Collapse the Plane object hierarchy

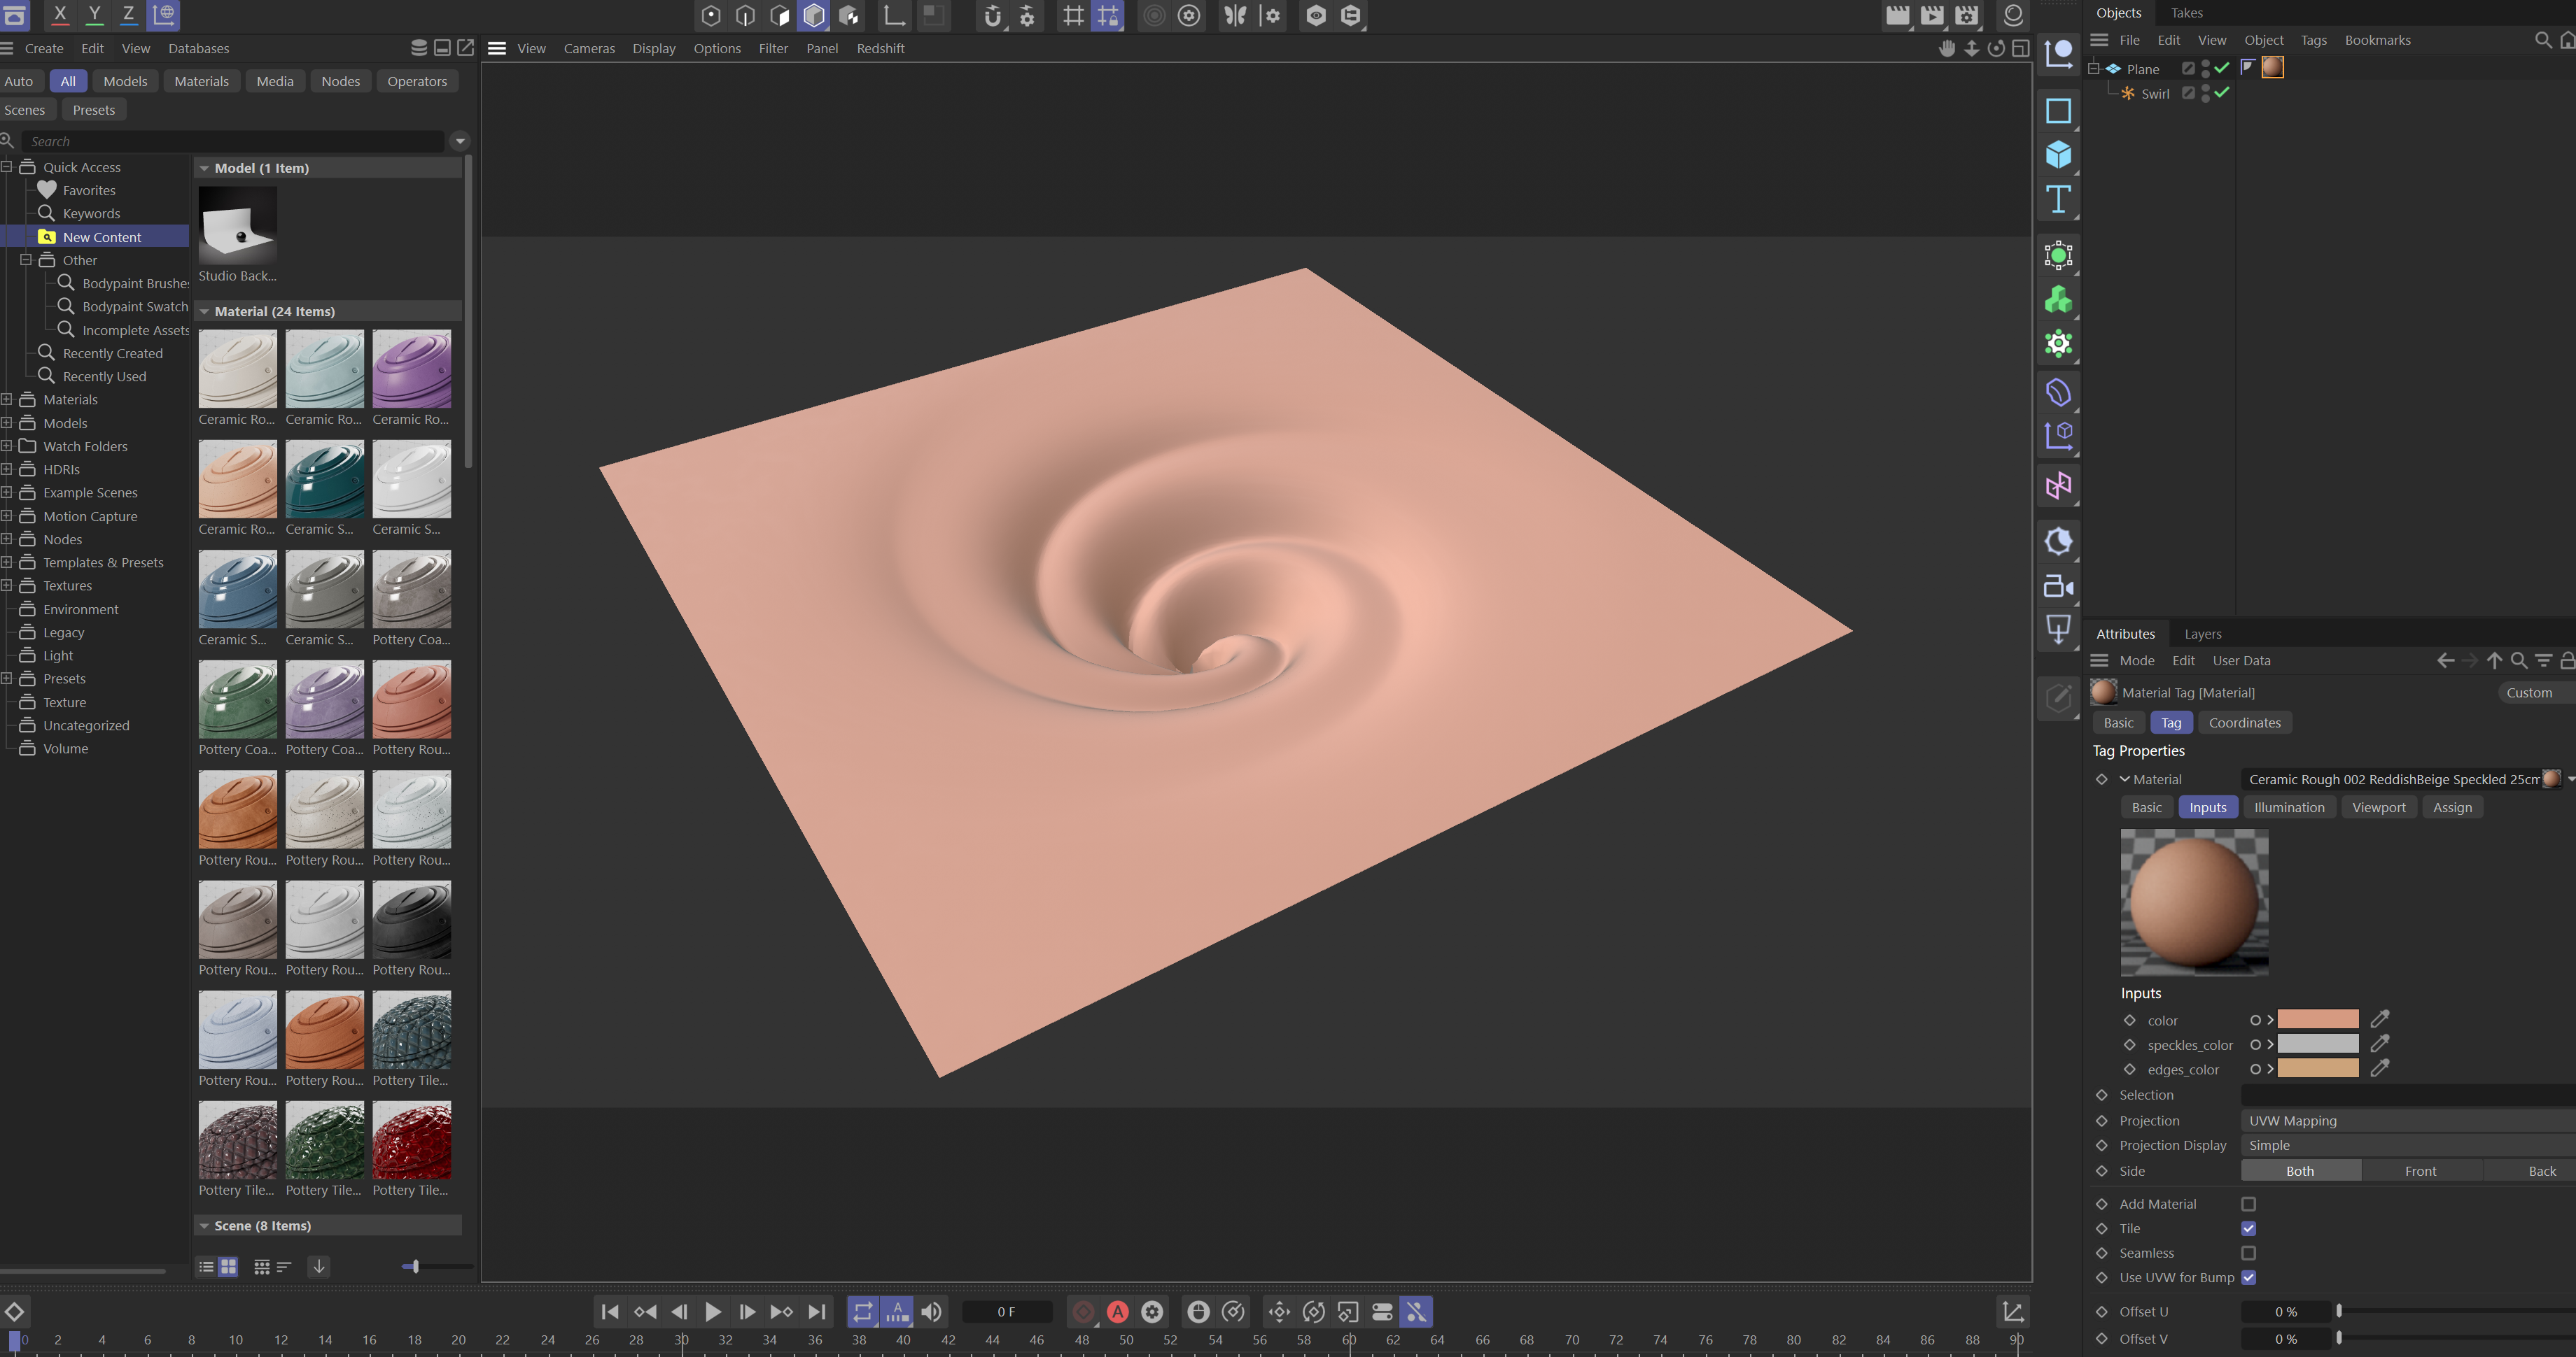click(x=2094, y=69)
